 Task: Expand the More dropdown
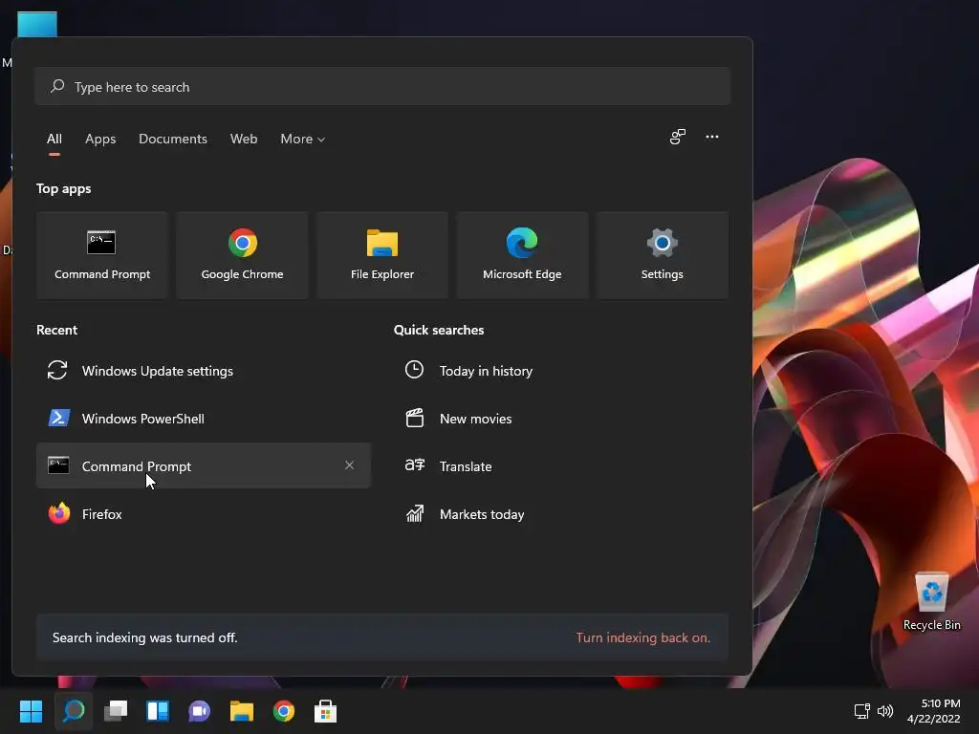coord(303,139)
